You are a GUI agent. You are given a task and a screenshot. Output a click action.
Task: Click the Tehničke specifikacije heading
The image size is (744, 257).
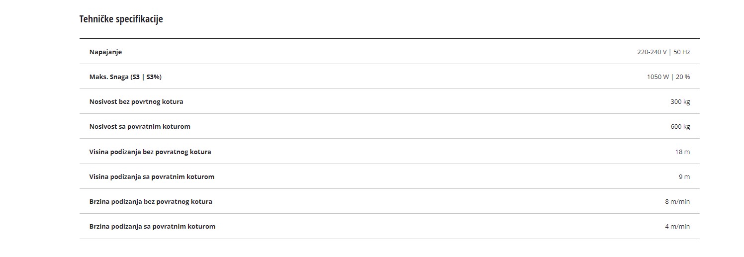tap(121, 19)
